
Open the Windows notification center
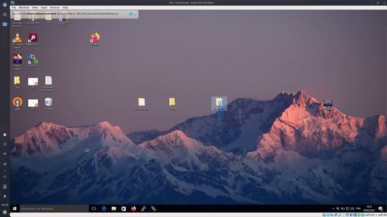(380, 209)
